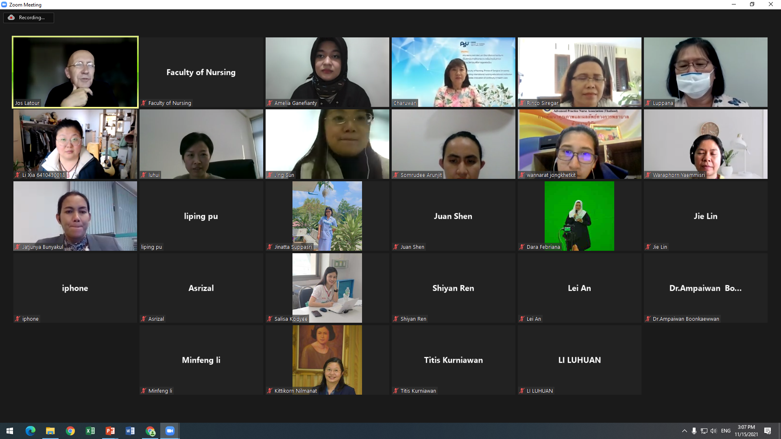Launch Microsoft Edge from taskbar

[x=31, y=431]
